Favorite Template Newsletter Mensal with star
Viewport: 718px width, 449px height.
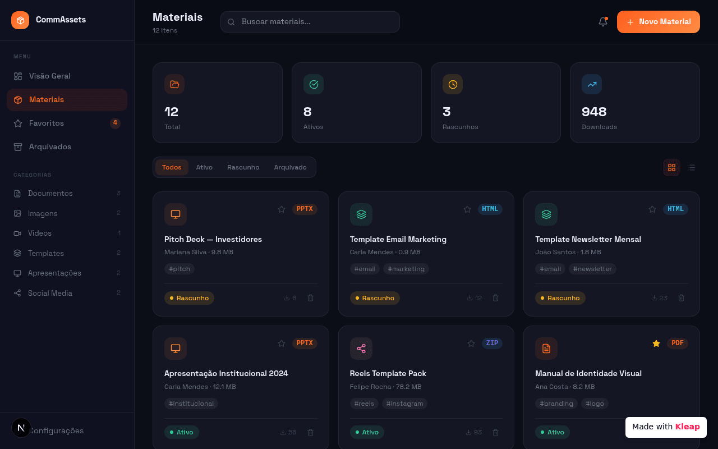click(652, 209)
